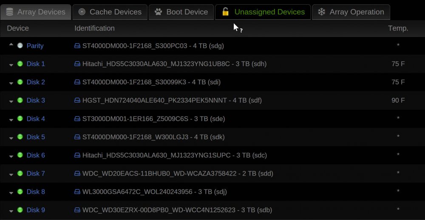Click the WDC_WD30EZRX-00D8PB0 identification text
425x220 pixels.
pos(177,210)
